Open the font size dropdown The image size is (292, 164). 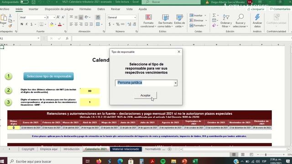54,17
